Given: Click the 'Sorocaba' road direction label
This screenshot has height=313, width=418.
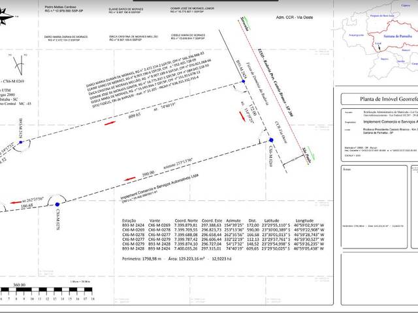Looking at the screenshot, I should coord(245,23).
